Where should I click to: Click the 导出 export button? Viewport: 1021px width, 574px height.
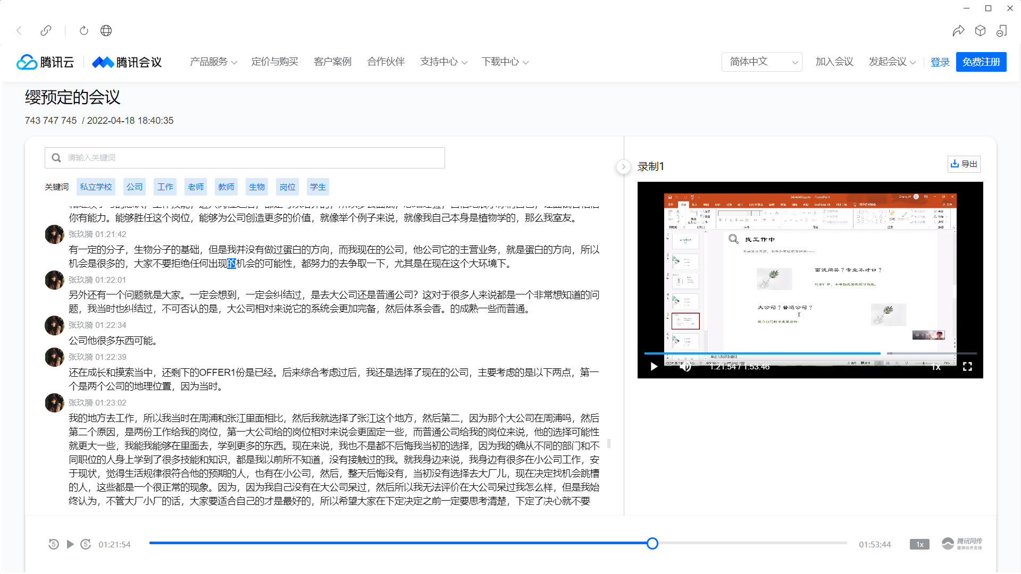964,164
